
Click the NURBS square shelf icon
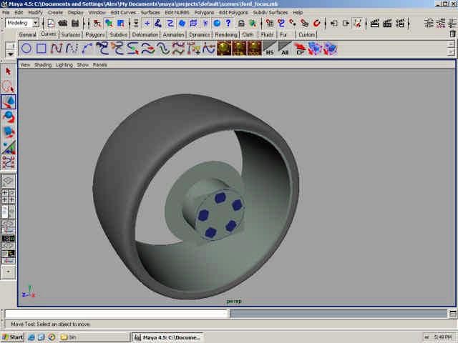42,49
